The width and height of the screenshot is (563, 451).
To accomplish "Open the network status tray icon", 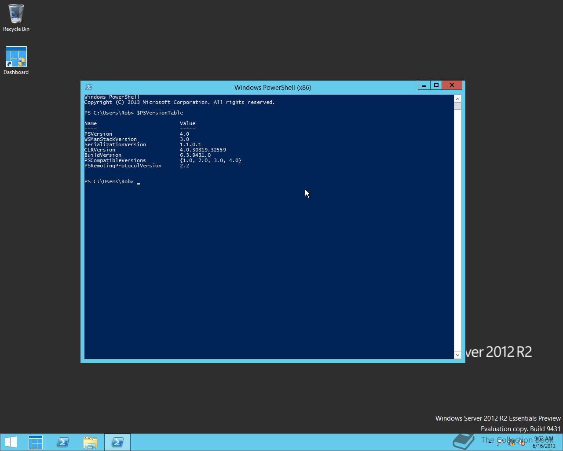I will click(x=511, y=442).
